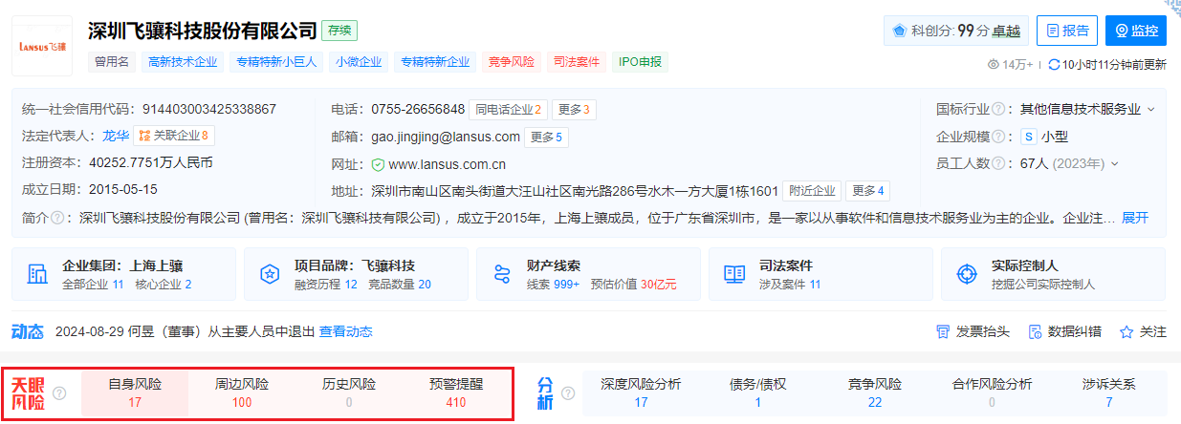The image size is (1181, 424).
Task: Select the 周边风险 100 tab
Action: [x=242, y=392]
